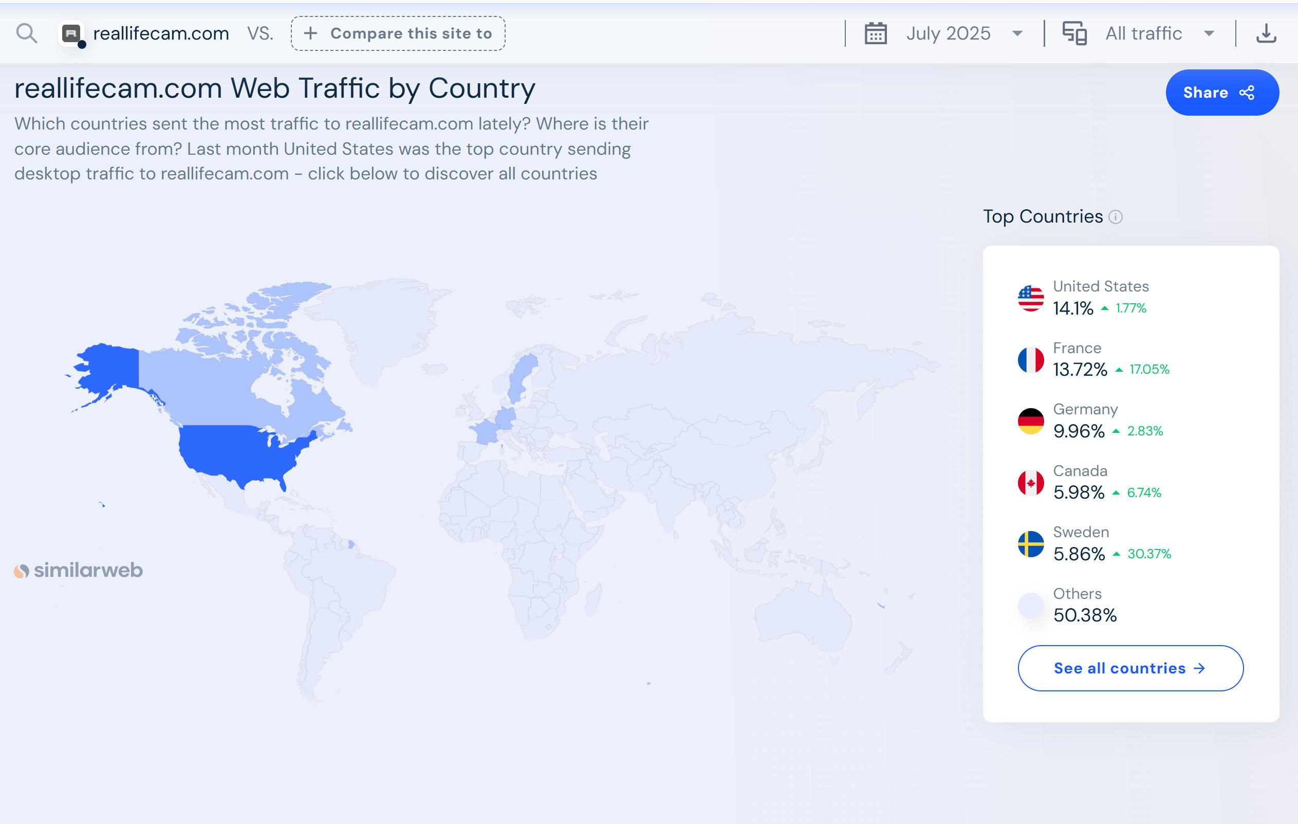Click the Canada flag icon
The width and height of the screenshot is (1298, 824).
coord(1031,483)
